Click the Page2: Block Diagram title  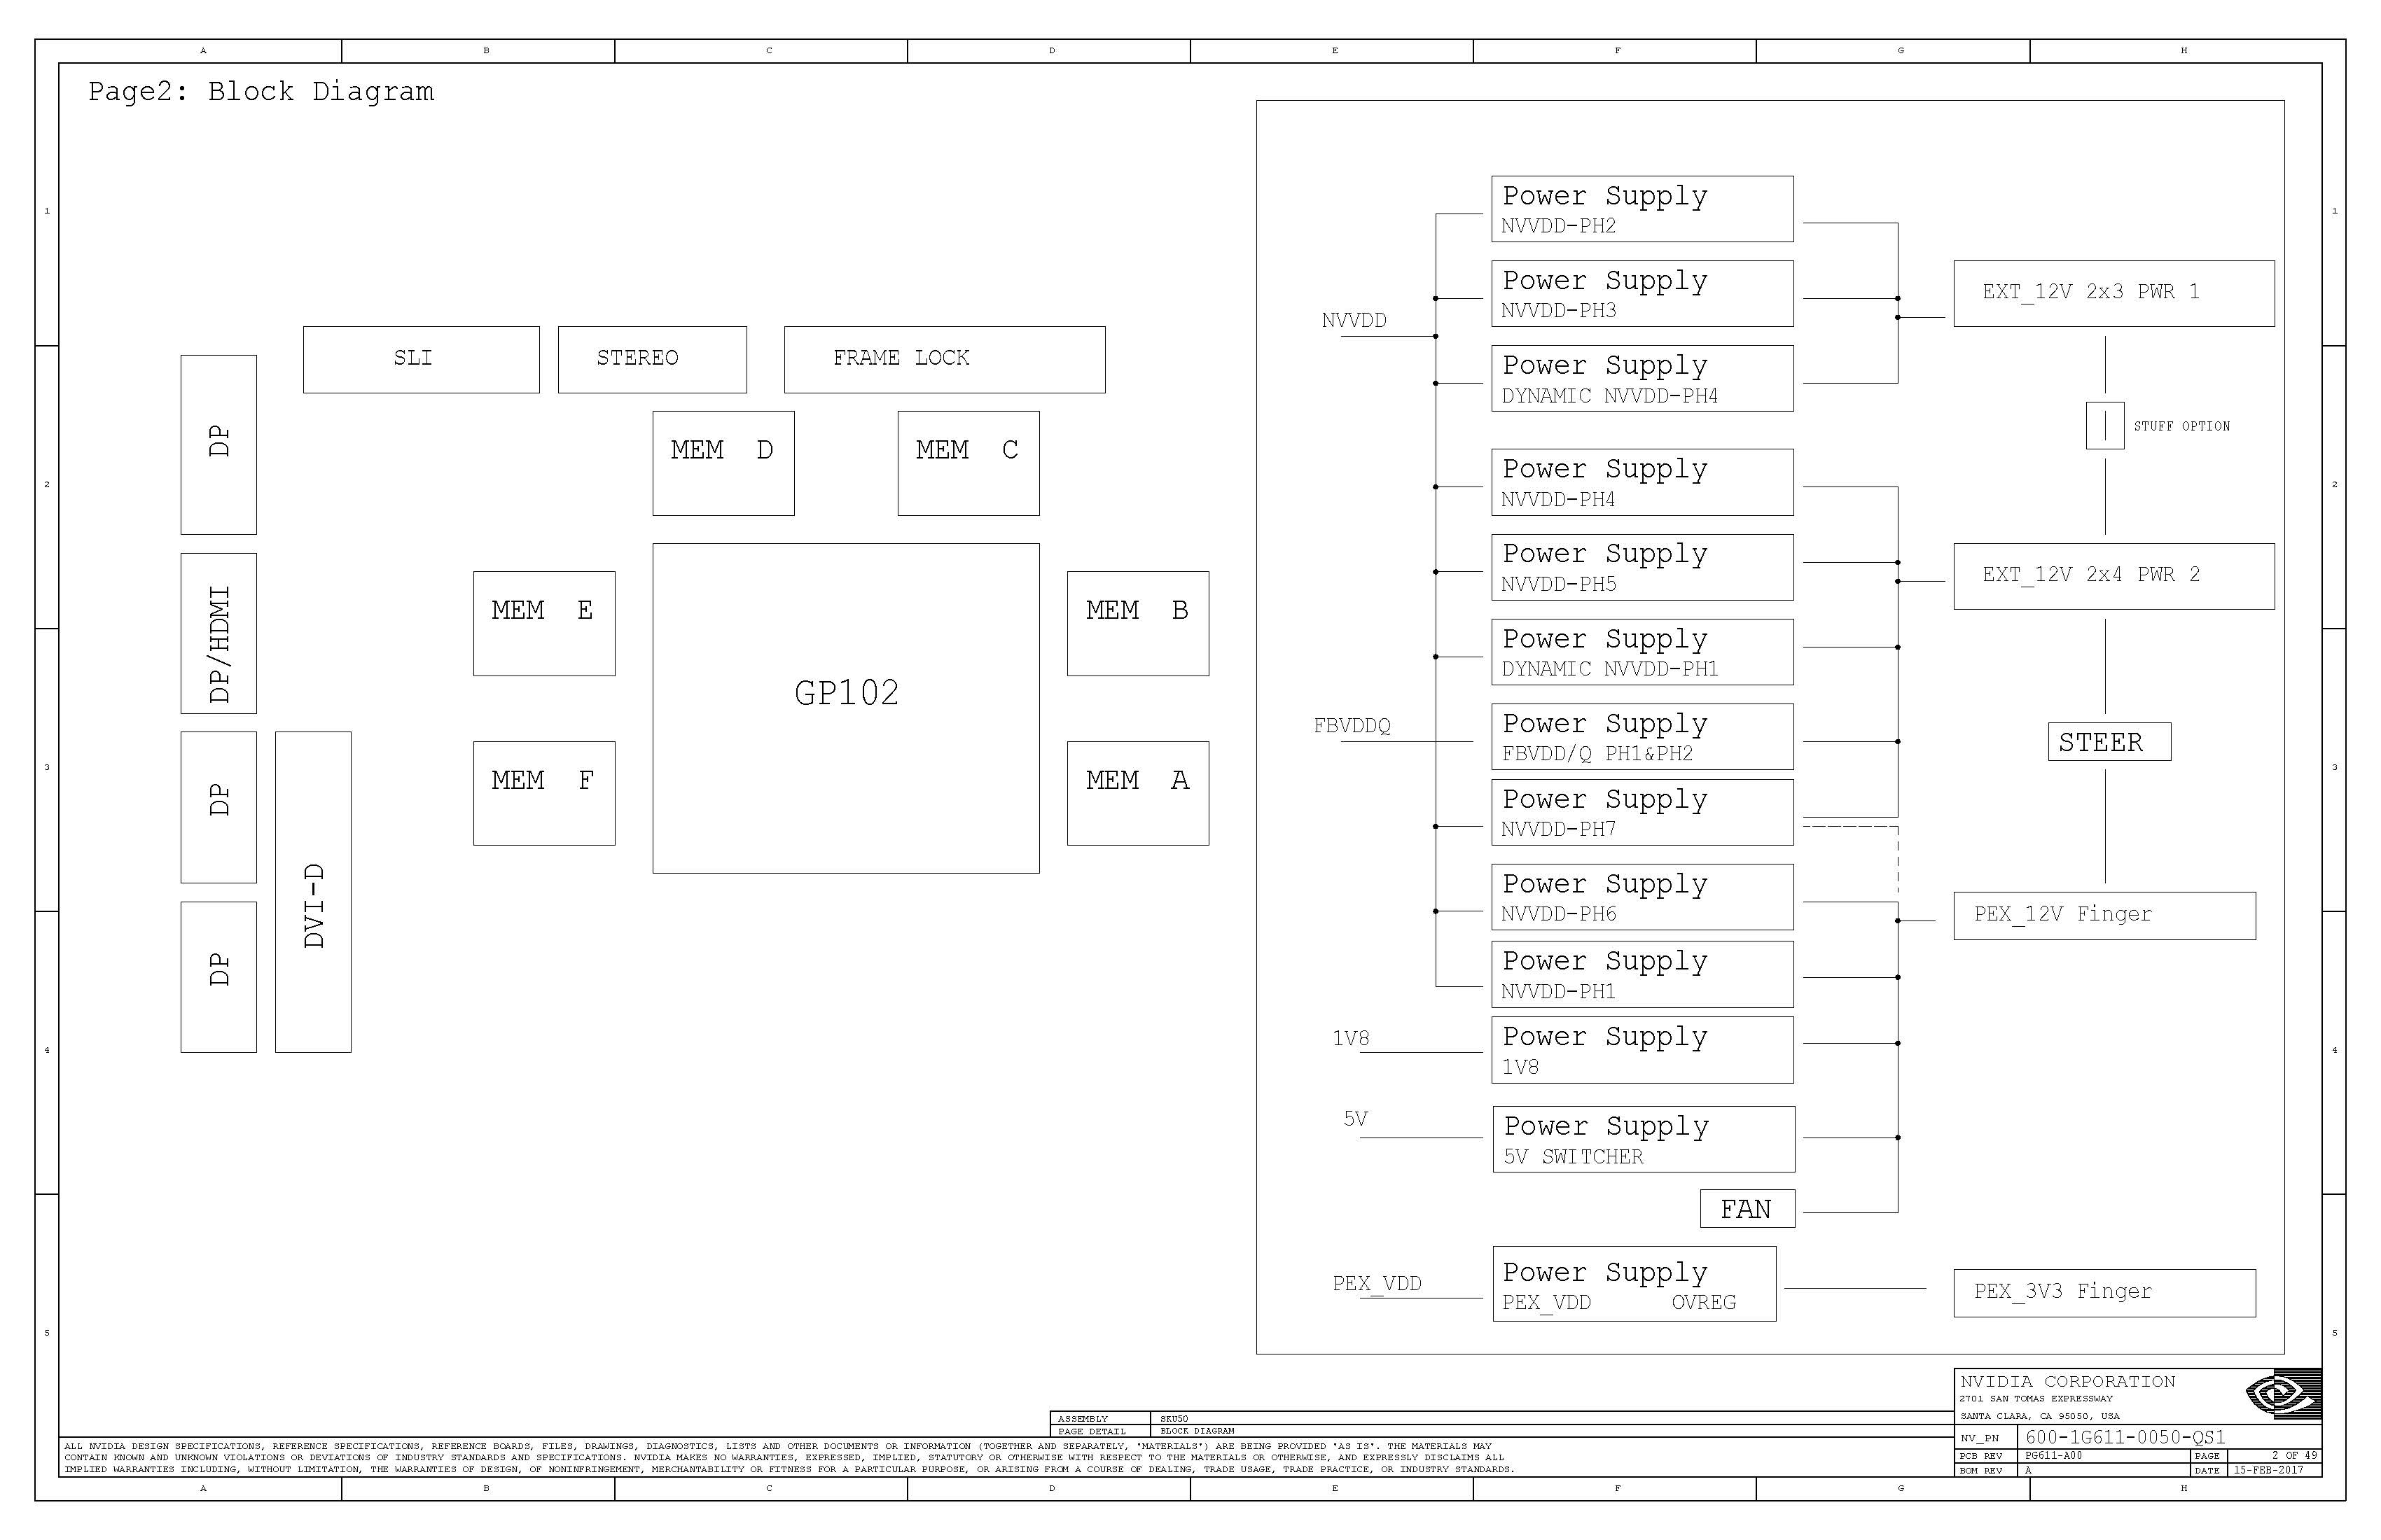[x=261, y=92]
